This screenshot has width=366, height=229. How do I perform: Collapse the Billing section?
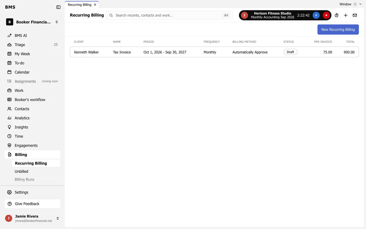(x=32, y=154)
